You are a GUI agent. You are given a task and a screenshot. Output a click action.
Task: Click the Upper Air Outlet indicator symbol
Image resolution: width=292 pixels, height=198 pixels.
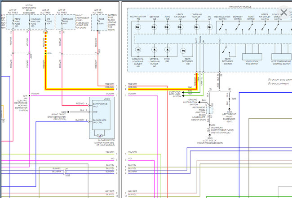click(x=181, y=26)
